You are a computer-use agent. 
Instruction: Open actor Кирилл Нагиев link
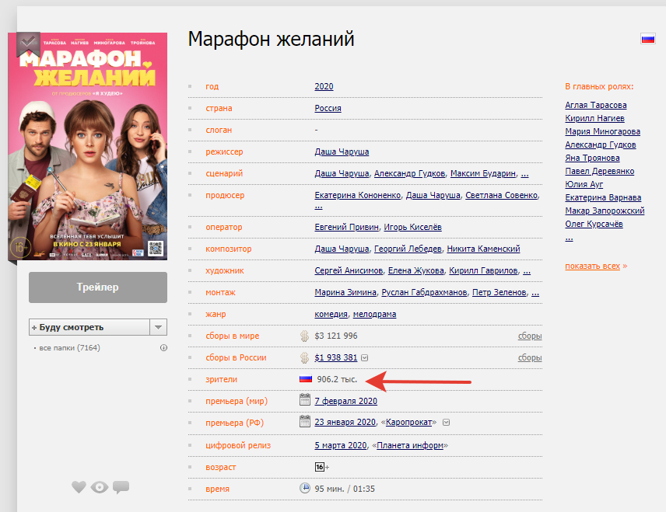coord(594,118)
